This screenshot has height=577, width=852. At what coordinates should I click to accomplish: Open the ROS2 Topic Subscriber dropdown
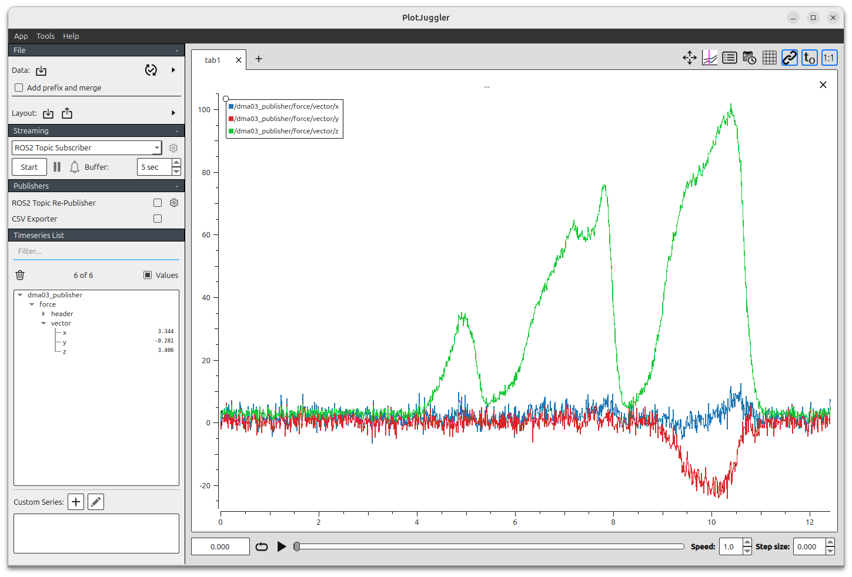coord(86,147)
